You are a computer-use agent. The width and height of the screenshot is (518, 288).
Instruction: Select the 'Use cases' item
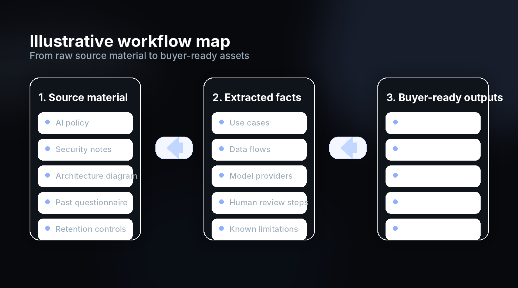(259, 123)
